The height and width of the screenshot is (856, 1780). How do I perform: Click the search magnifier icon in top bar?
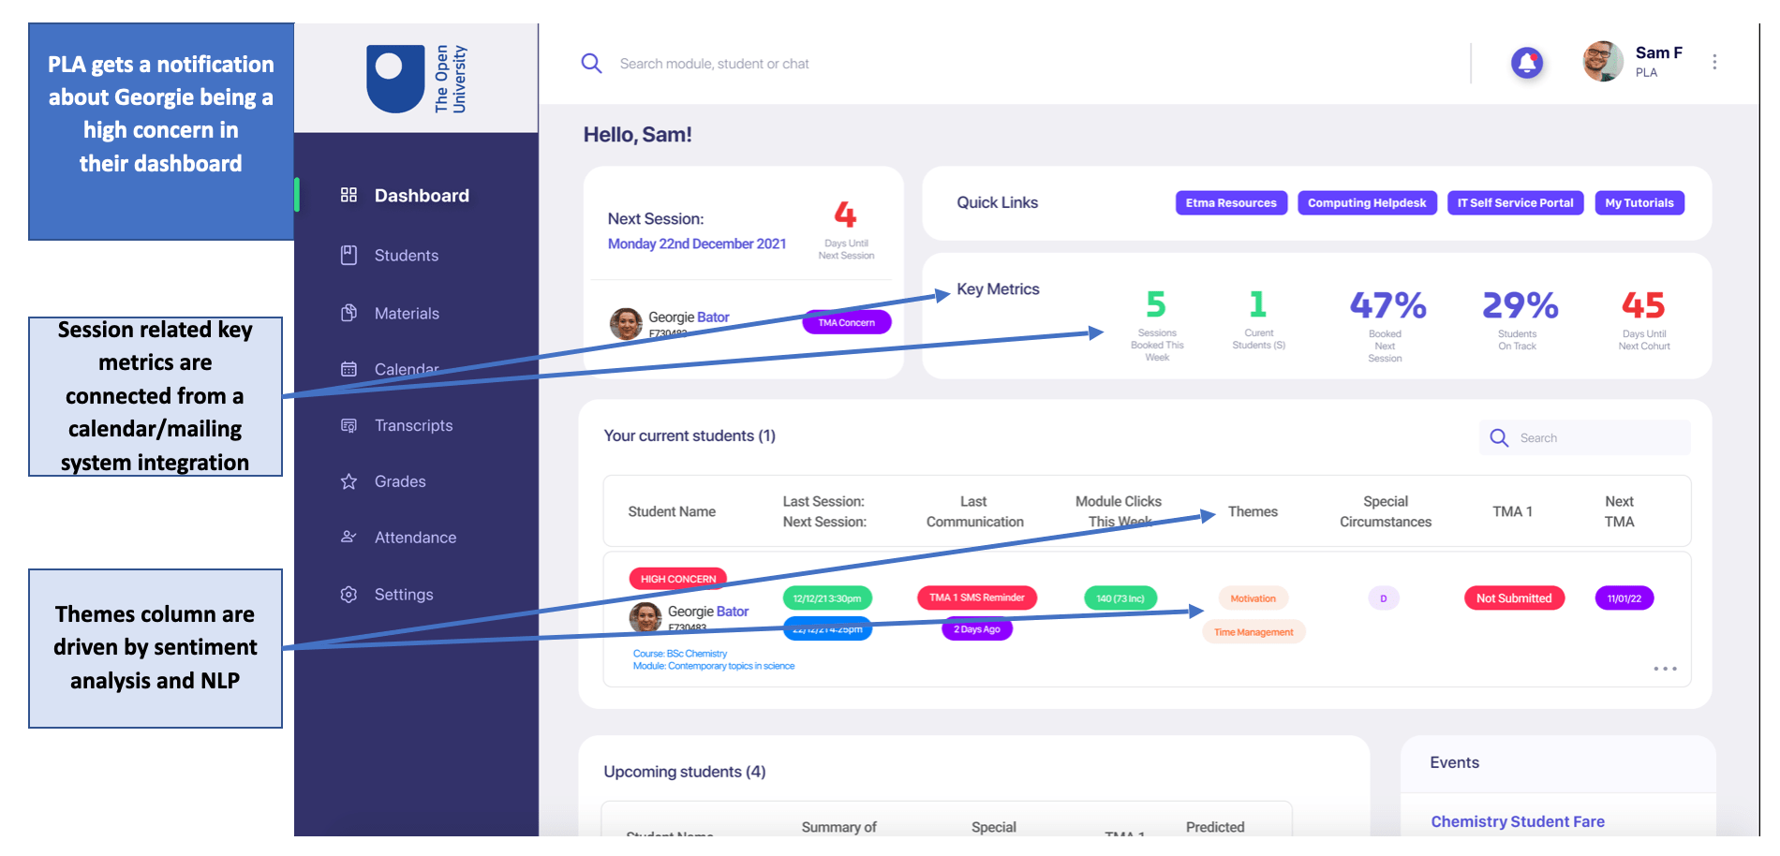click(x=591, y=64)
